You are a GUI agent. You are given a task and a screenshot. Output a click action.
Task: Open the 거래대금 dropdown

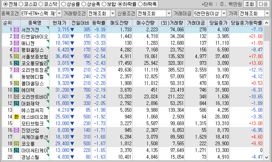point(224,13)
